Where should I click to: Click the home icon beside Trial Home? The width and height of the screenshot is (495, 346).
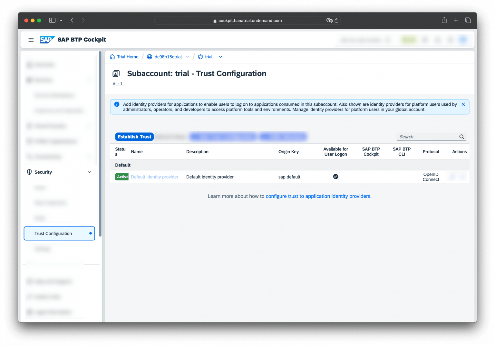coord(112,57)
